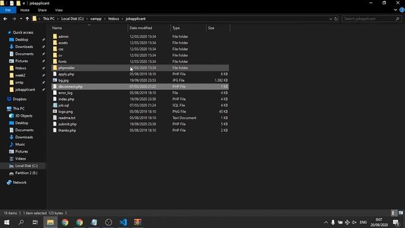
Task: Open the Share ribbon tab
Action: click(42, 10)
